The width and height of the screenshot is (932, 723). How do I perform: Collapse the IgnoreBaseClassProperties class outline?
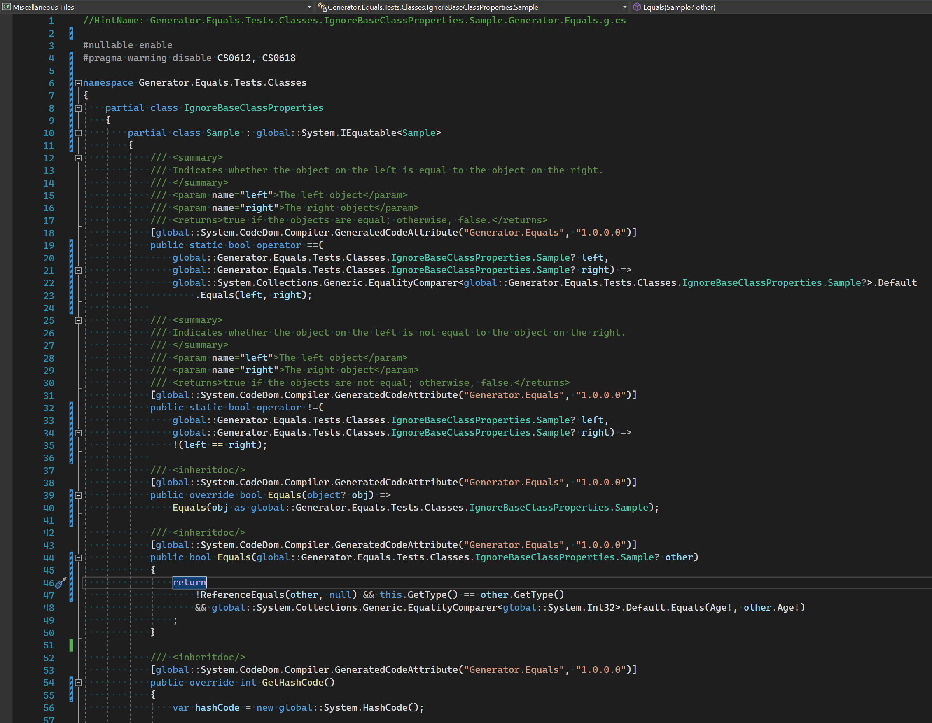point(78,108)
